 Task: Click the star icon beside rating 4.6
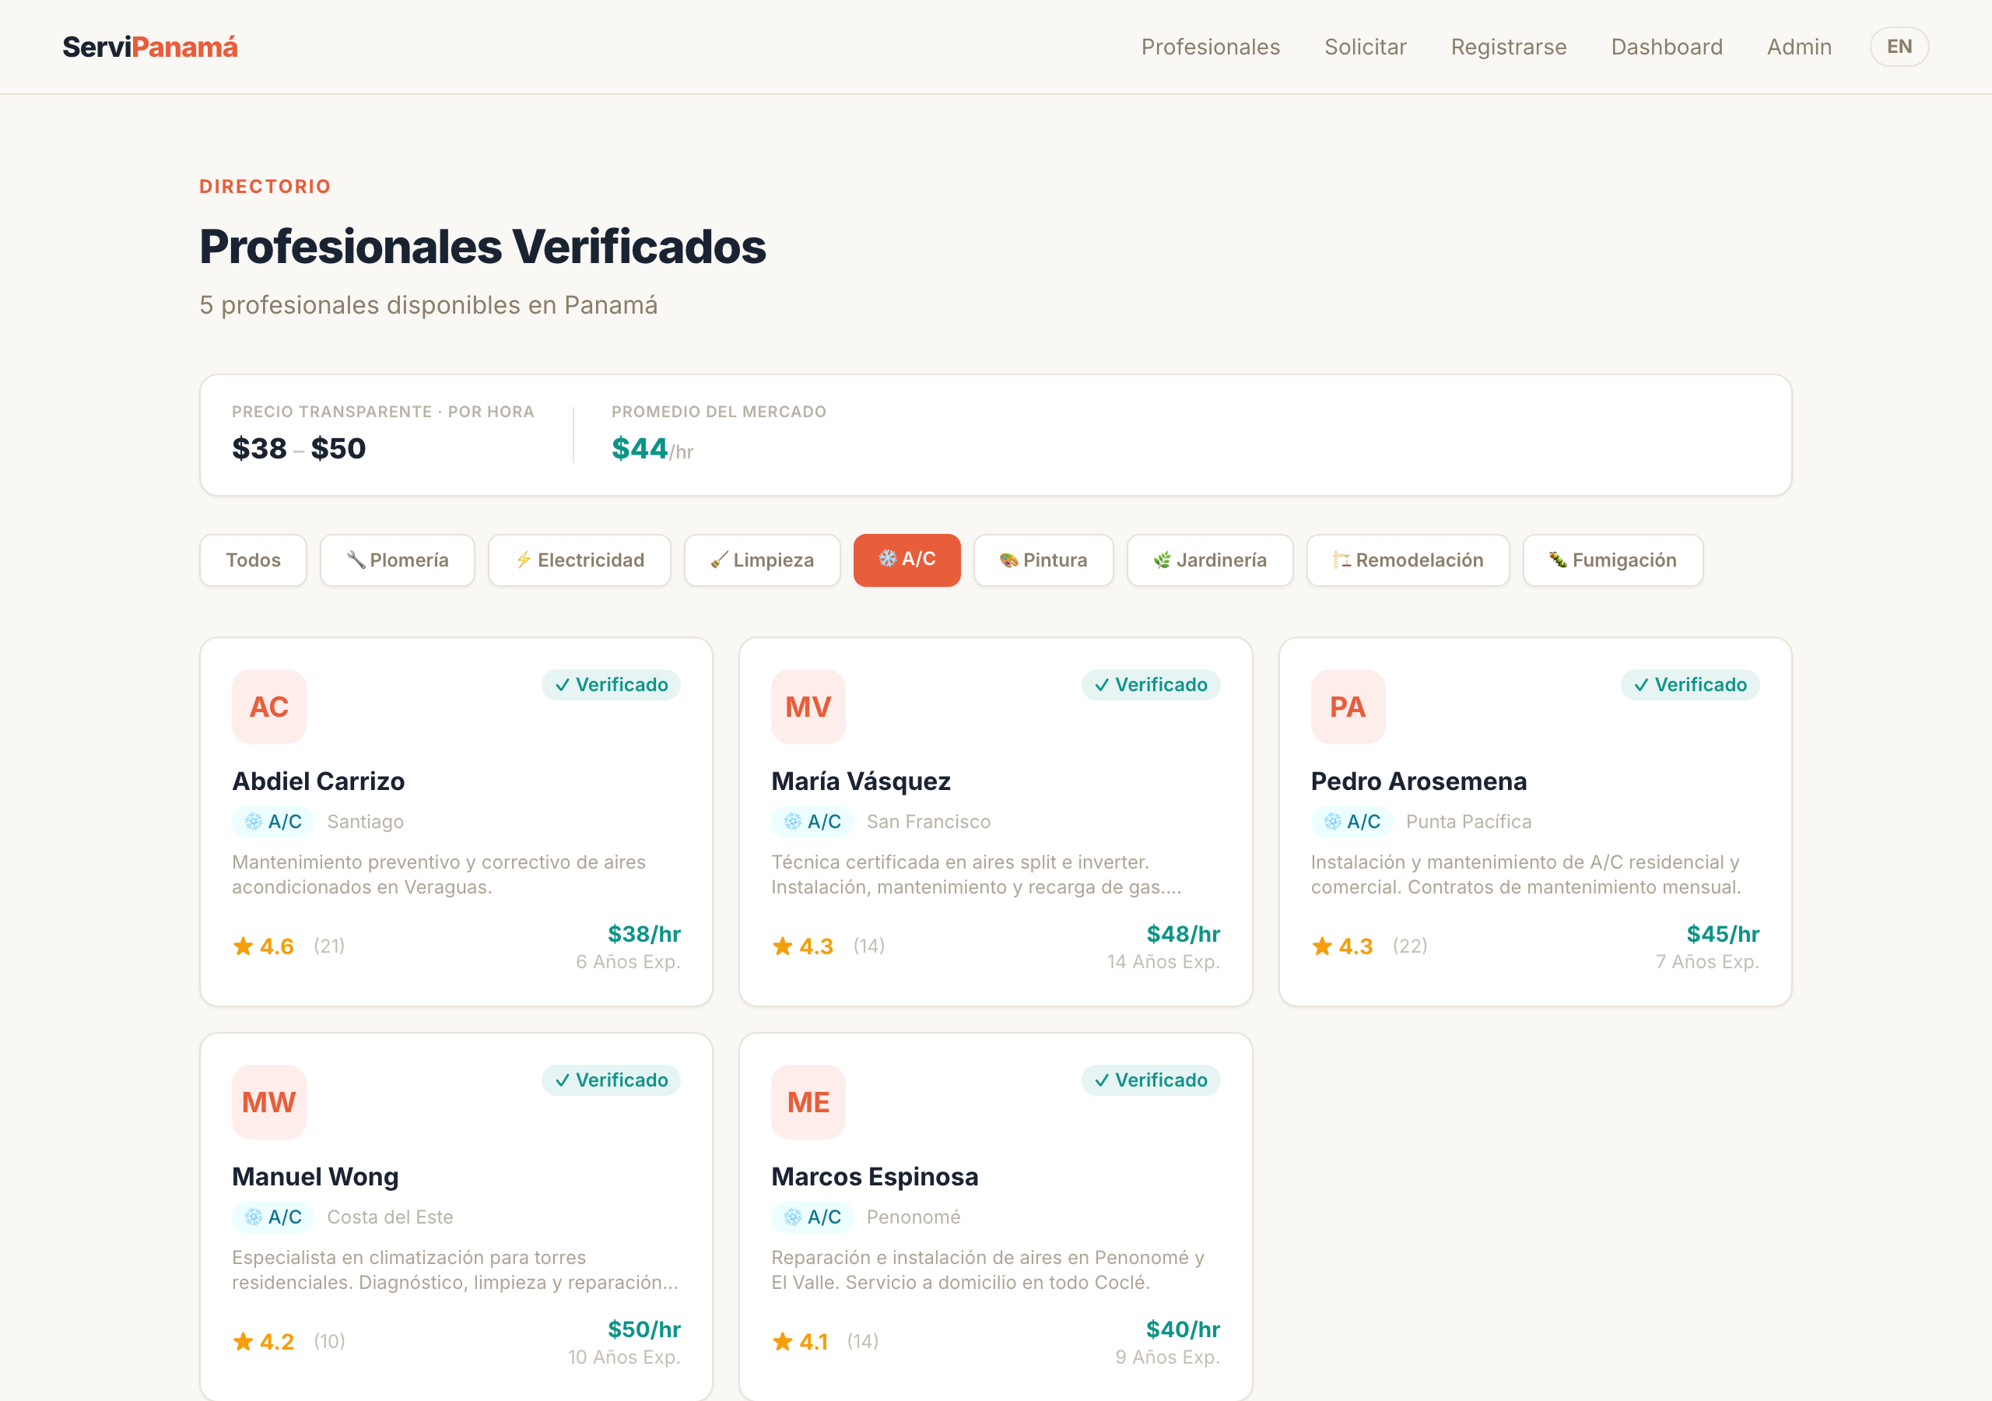(x=243, y=945)
